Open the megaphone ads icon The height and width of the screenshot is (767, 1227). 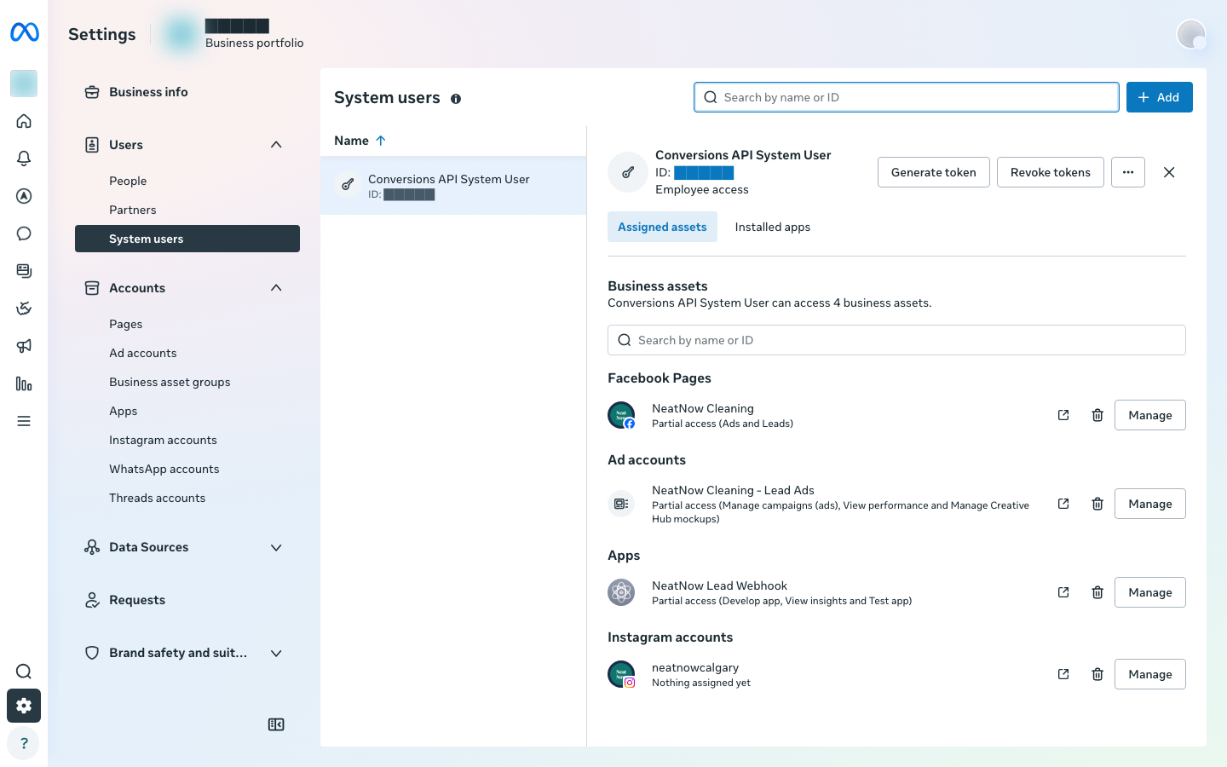(x=24, y=346)
